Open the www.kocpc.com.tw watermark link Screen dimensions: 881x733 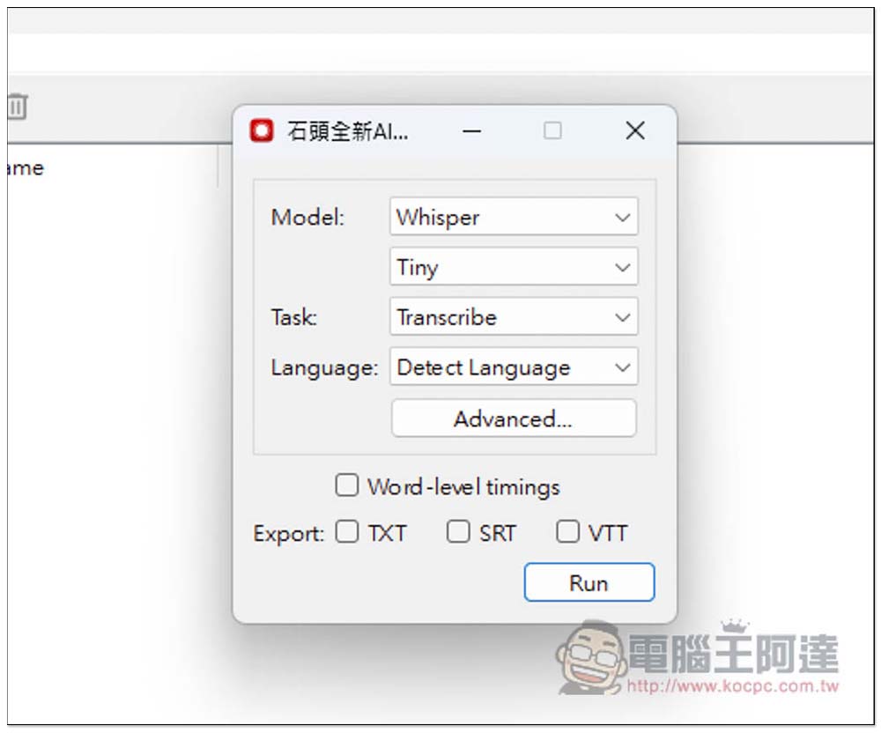(733, 686)
